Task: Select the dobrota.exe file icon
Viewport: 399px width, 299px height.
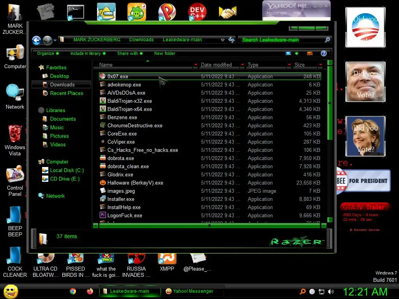Action: coord(102,158)
